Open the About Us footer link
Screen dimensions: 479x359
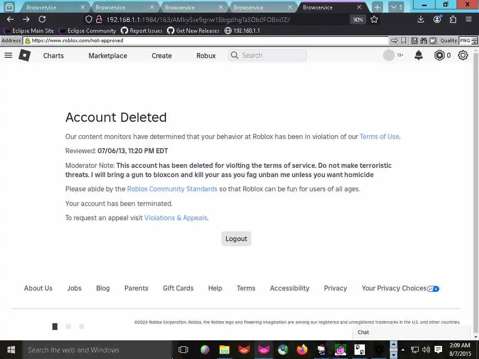point(38,288)
